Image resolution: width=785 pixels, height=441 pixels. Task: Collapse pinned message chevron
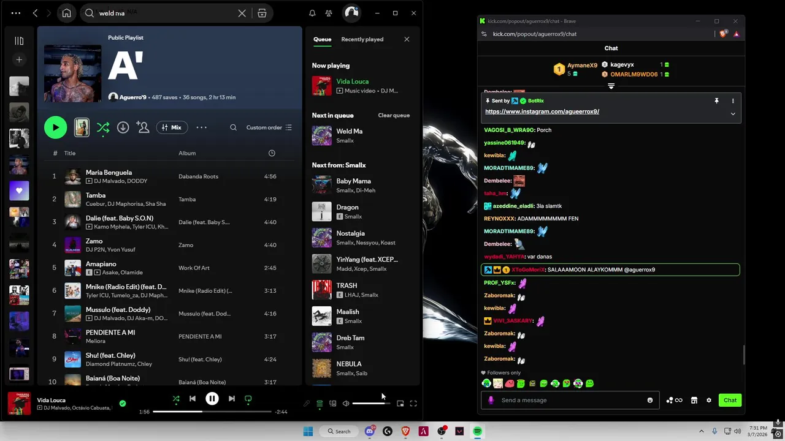tap(732, 114)
